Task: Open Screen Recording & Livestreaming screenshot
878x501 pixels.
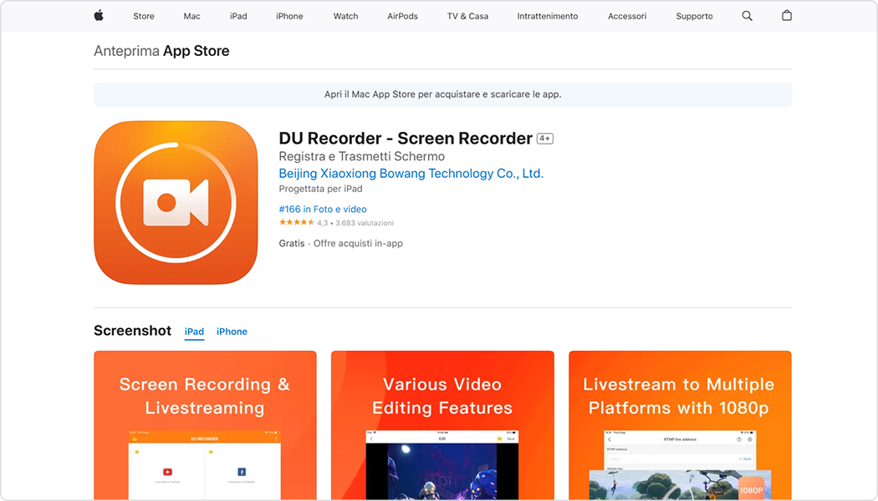Action: [205, 425]
